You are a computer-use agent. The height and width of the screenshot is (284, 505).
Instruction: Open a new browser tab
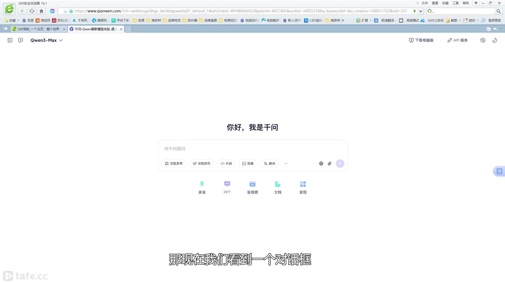pos(128,29)
